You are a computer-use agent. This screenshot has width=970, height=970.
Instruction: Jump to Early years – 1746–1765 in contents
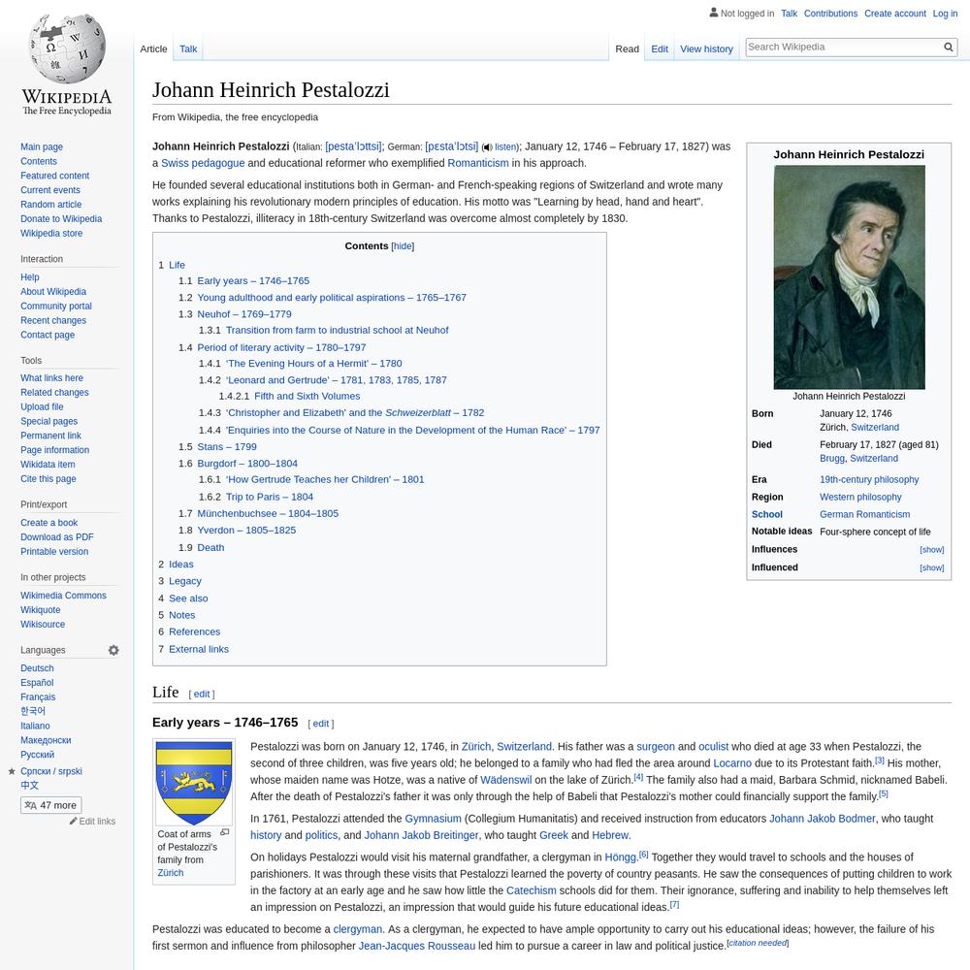point(253,281)
